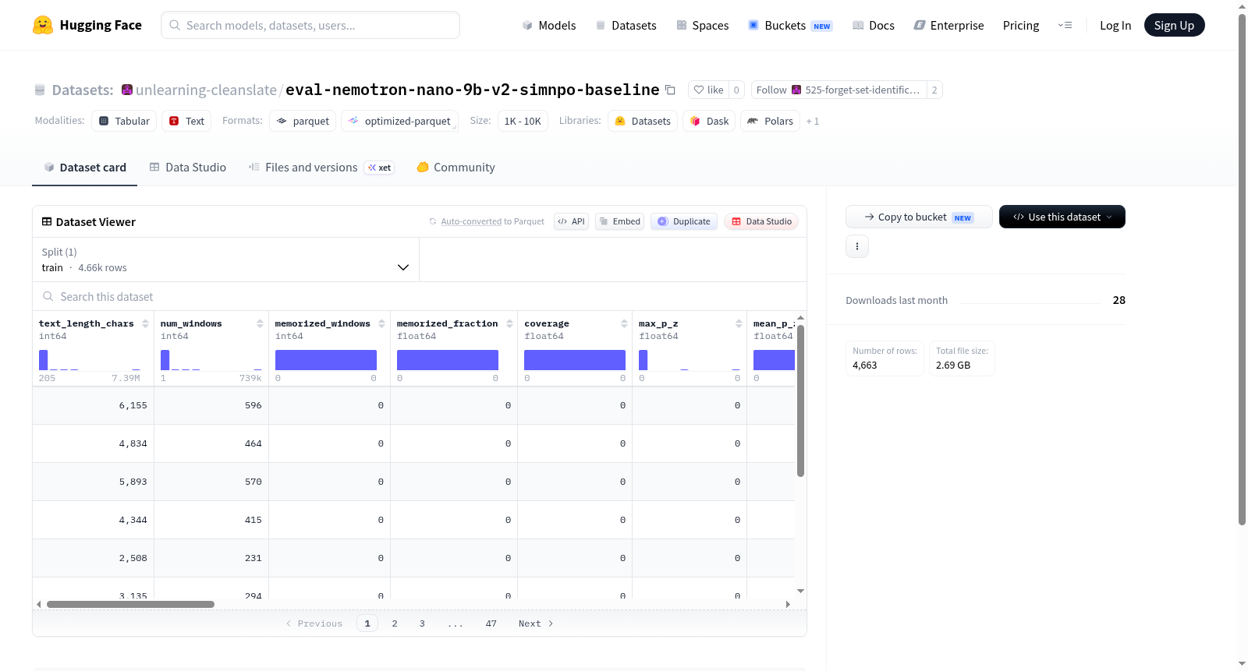
Task: Focus the Search this dataset field
Action: click(x=420, y=296)
